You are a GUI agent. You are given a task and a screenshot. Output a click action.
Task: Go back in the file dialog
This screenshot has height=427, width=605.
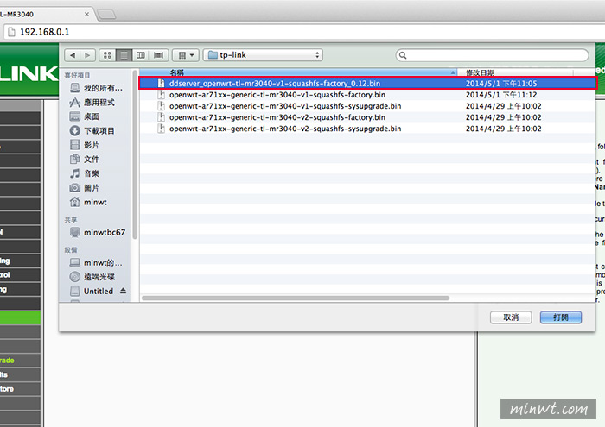73,55
